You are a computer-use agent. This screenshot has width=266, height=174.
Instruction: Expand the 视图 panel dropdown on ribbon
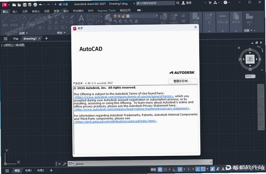[248, 31]
